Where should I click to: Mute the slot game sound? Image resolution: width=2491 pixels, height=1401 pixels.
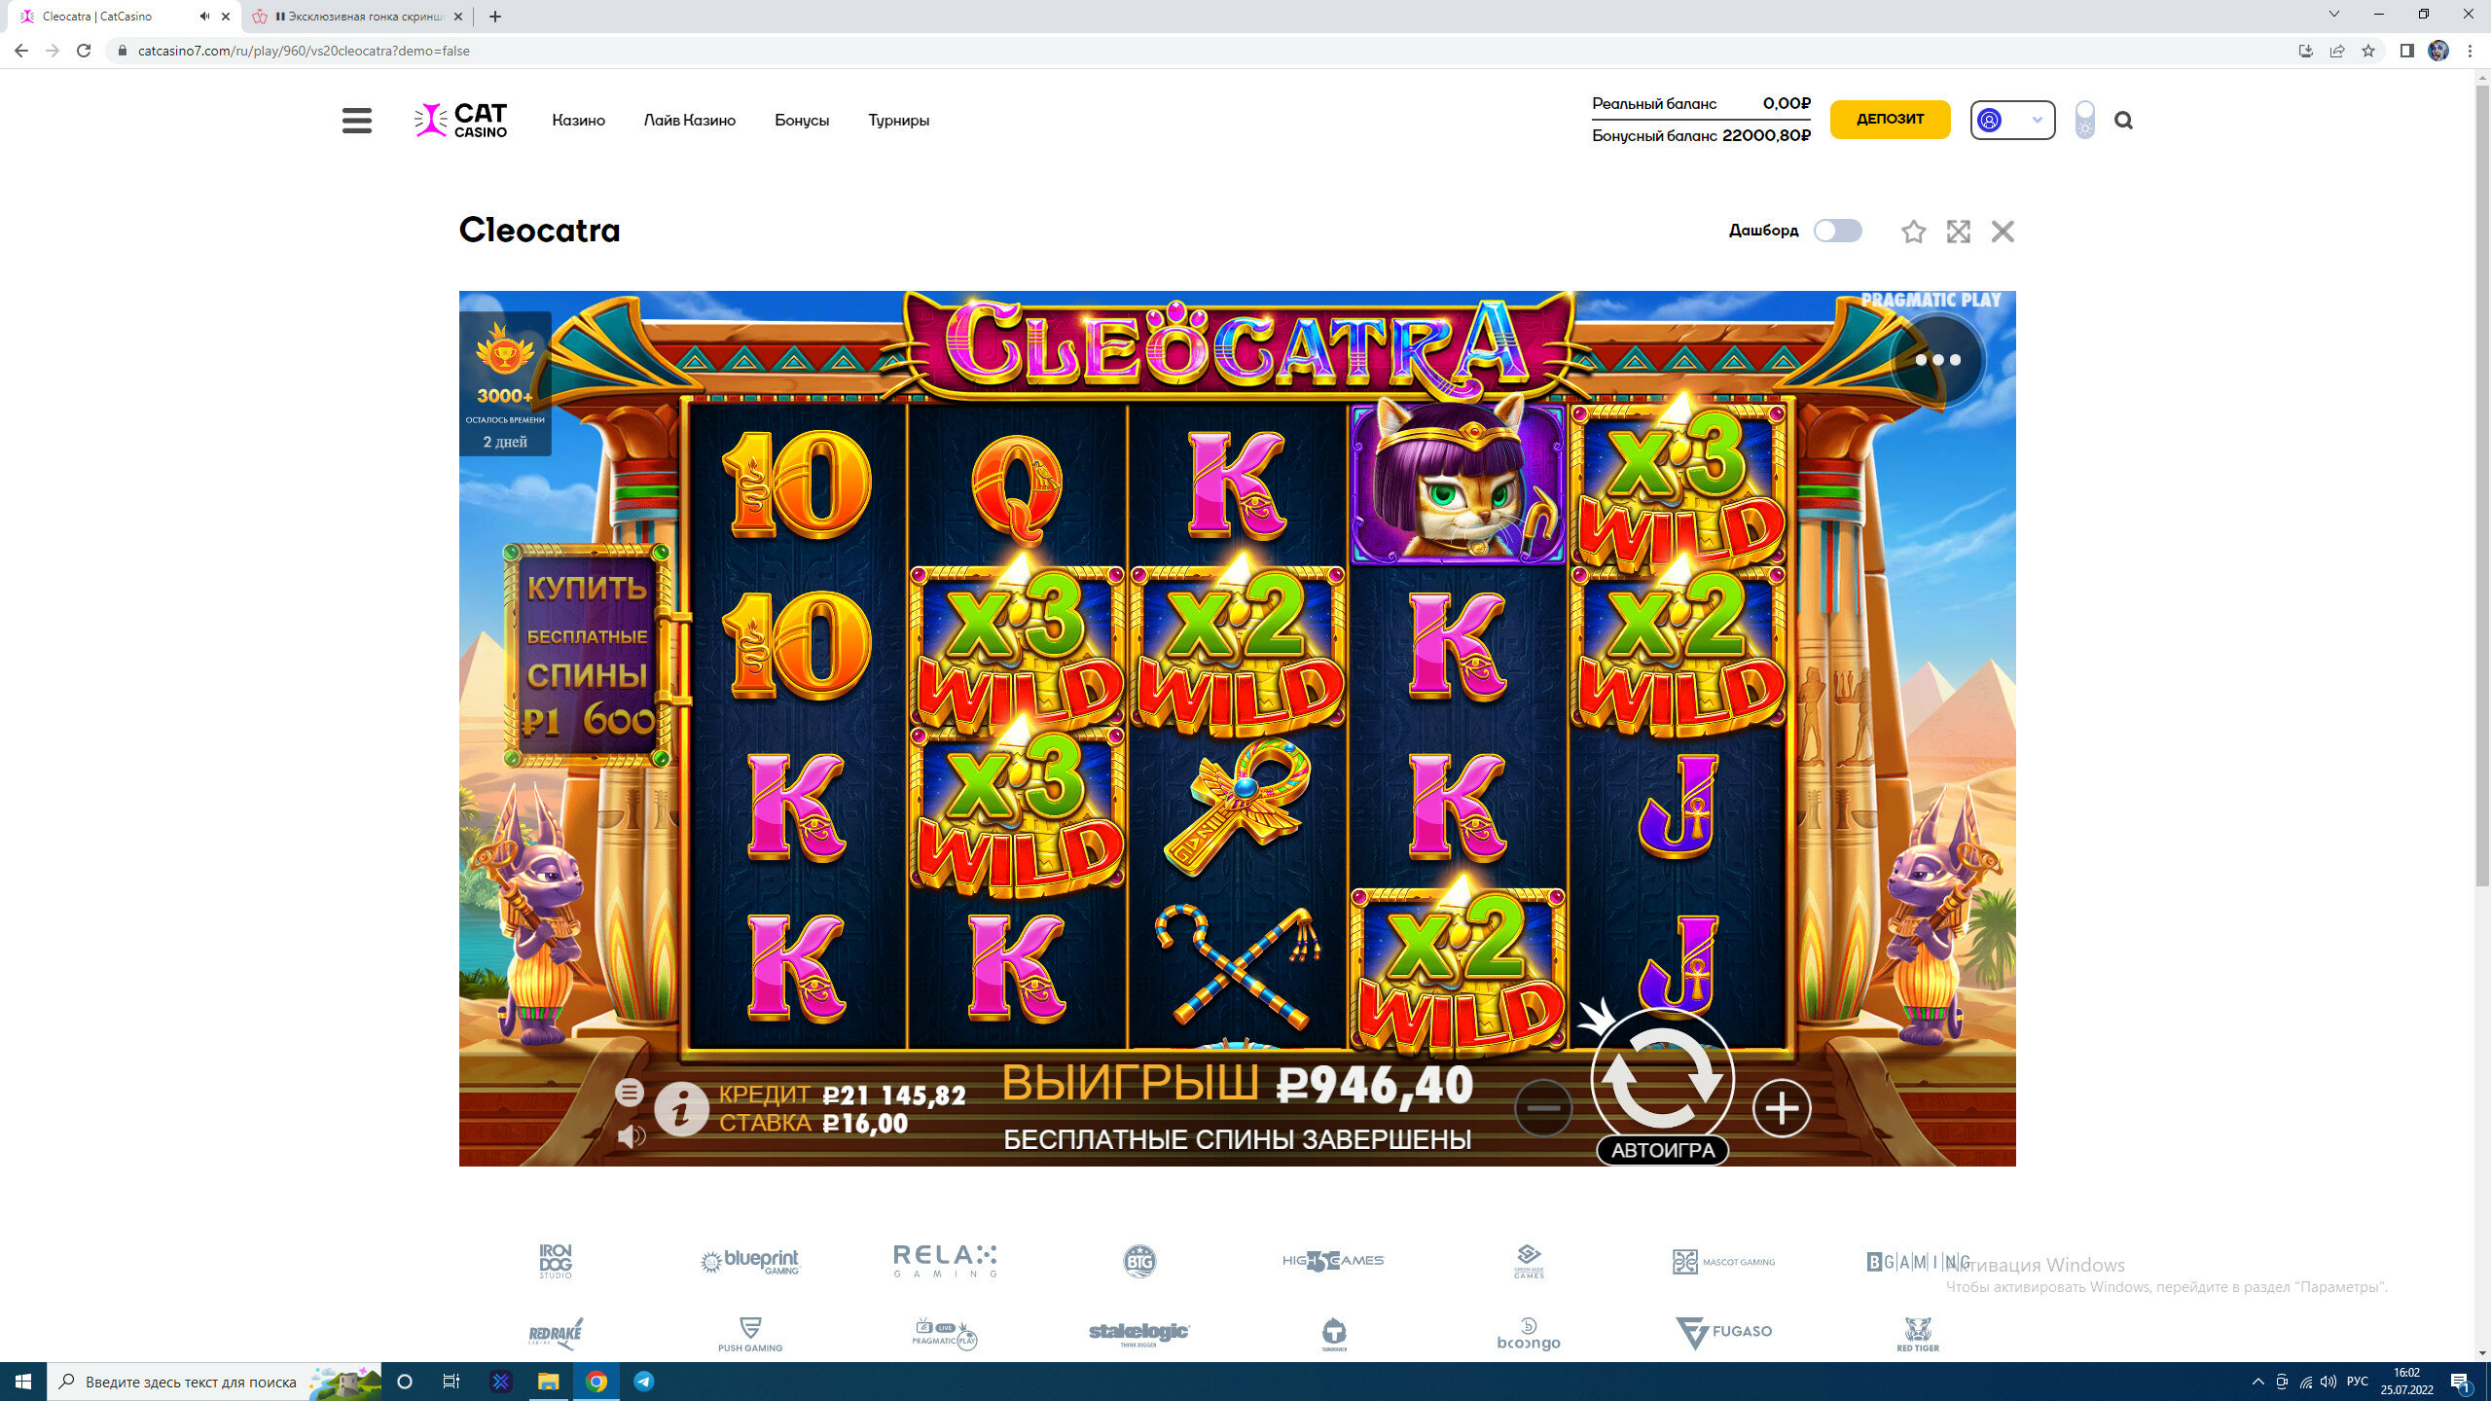[631, 1135]
